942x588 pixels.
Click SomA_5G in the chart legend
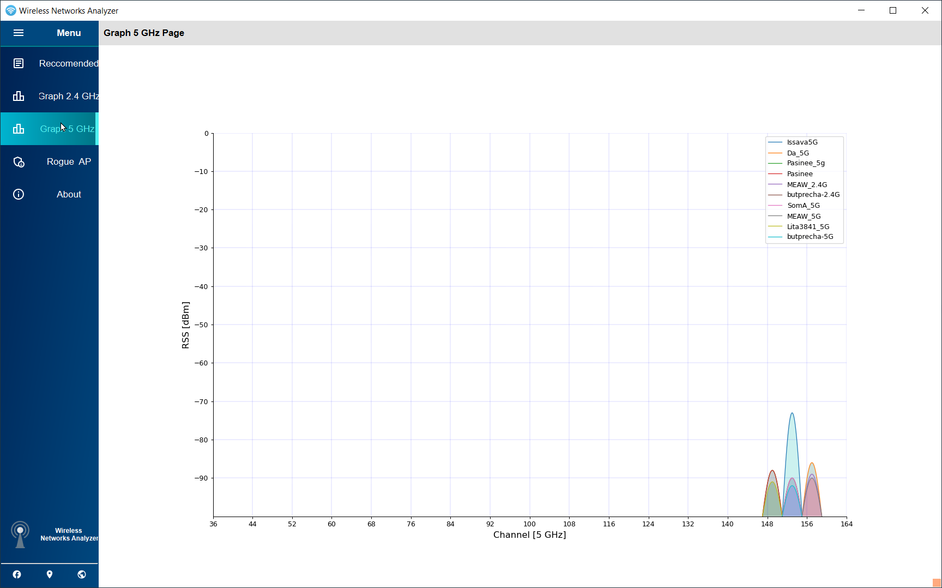[x=804, y=206]
